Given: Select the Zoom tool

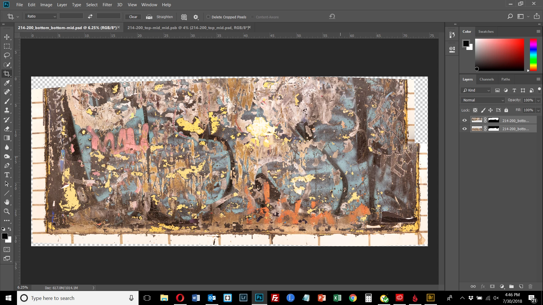Looking at the screenshot, I should click(x=7, y=211).
